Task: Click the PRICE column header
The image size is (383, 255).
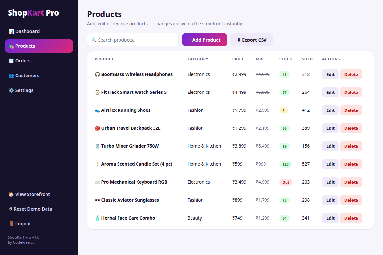Action: pyautogui.click(x=238, y=59)
